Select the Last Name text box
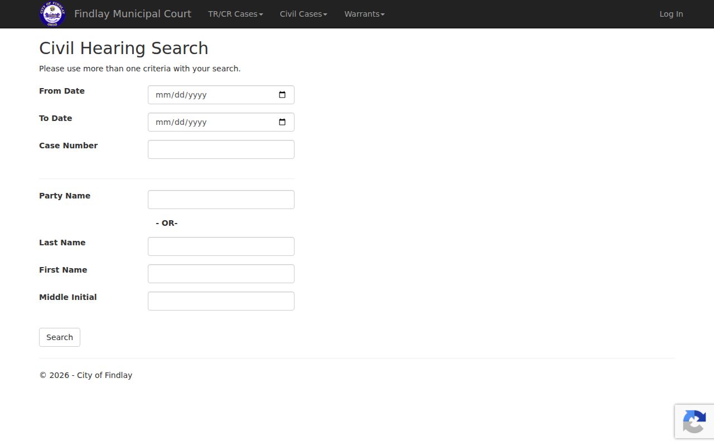 221,246
